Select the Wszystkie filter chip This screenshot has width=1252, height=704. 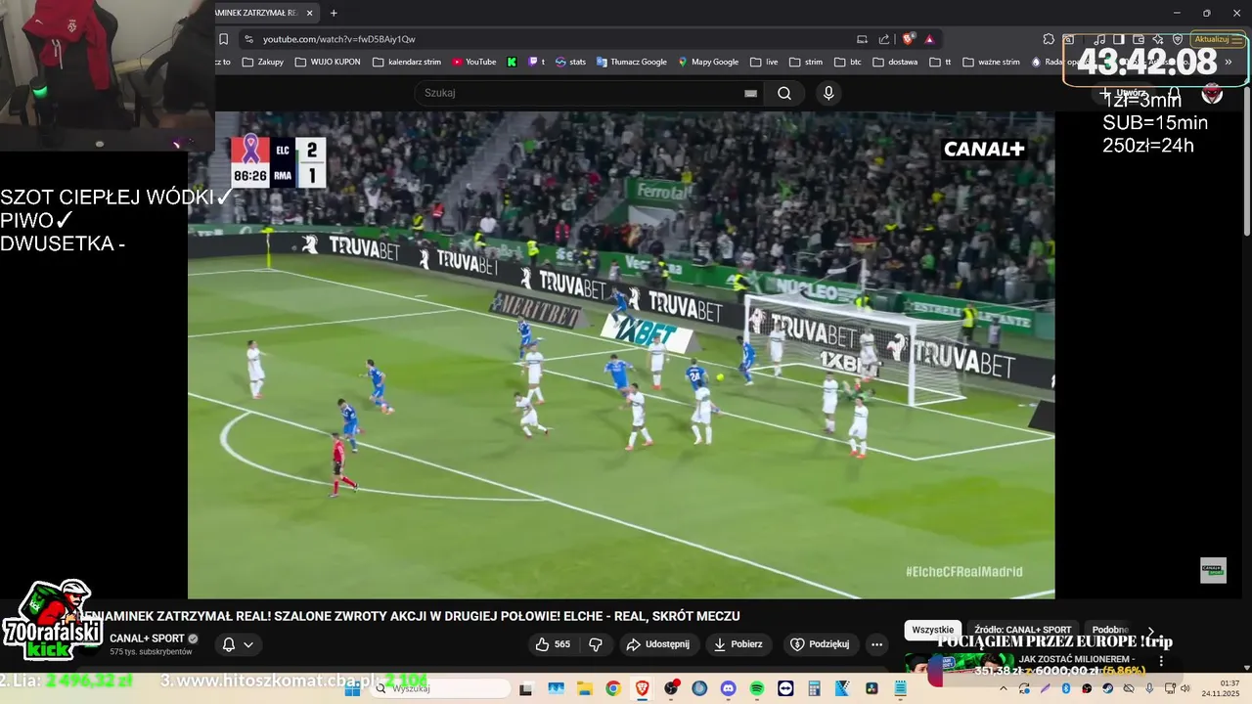click(x=932, y=630)
